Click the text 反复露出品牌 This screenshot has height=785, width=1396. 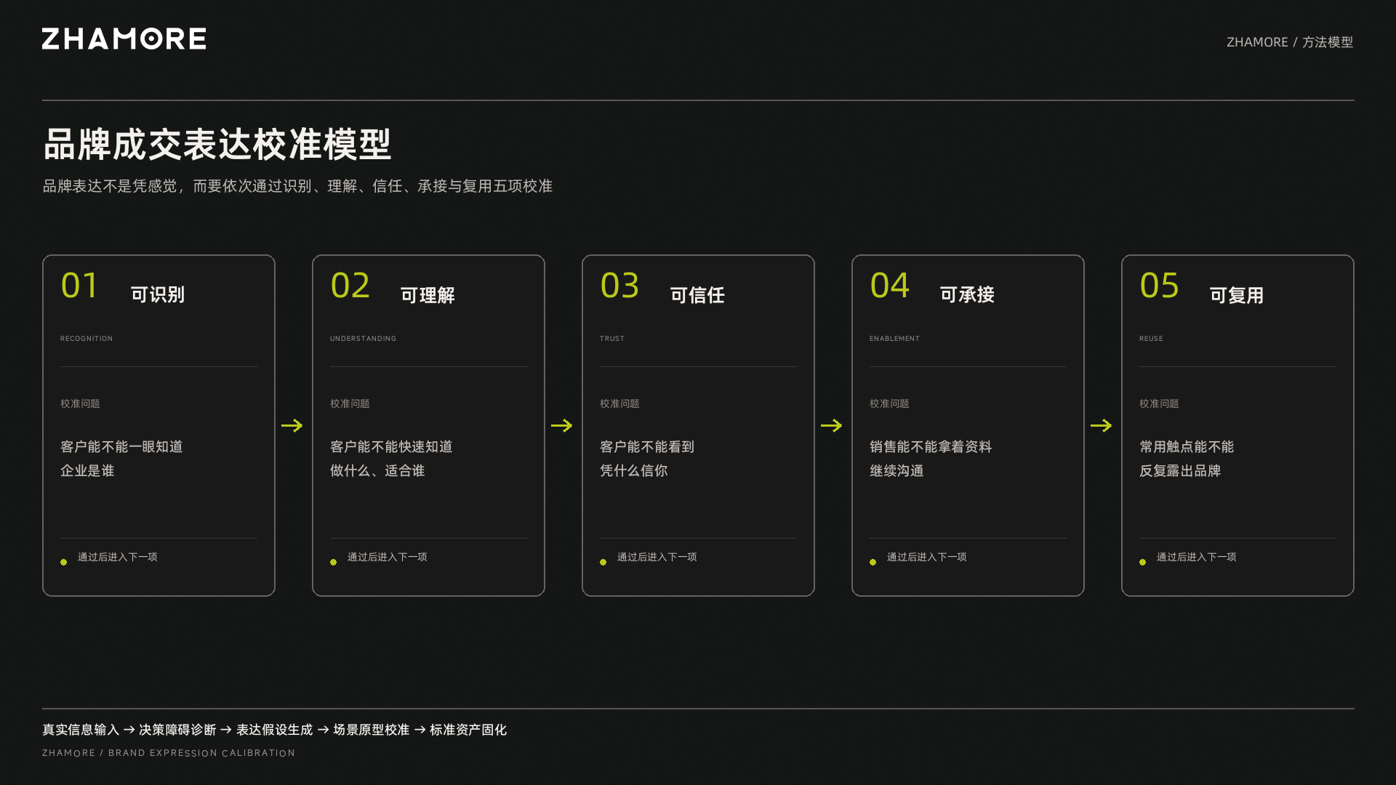pos(1180,470)
